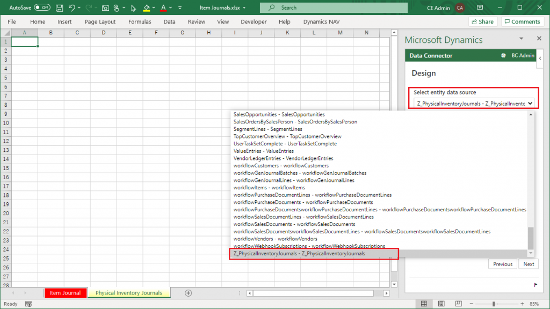The height and width of the screenshot is (309, 550).
Task: Click the Comments button
Action: [x=522, y=21]
